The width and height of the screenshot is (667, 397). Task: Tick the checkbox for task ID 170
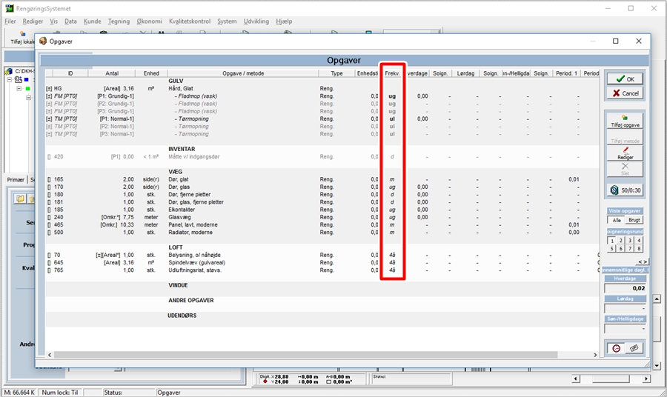pos(49,187)
